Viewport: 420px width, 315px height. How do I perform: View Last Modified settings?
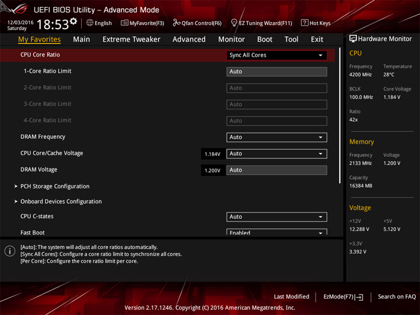292,296
